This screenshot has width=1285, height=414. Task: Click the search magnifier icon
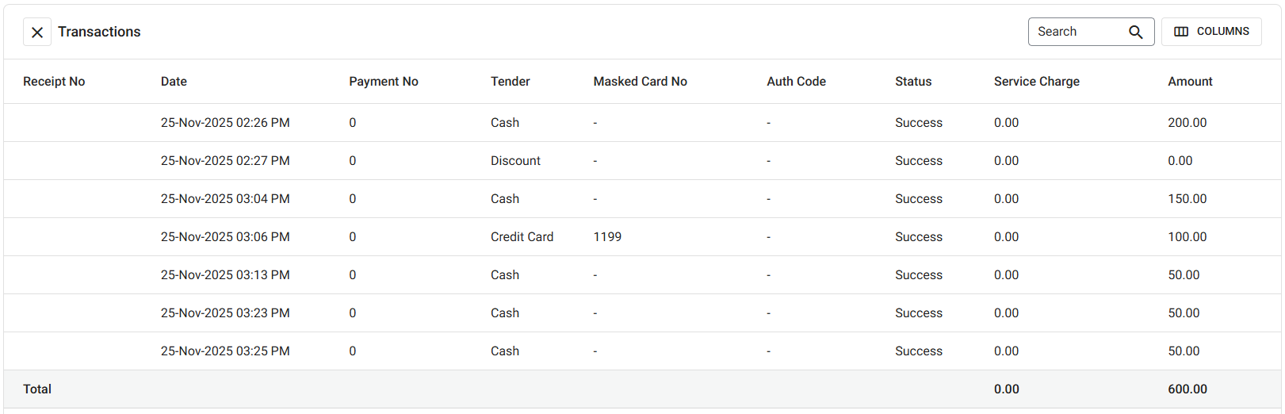[1135, 32]
